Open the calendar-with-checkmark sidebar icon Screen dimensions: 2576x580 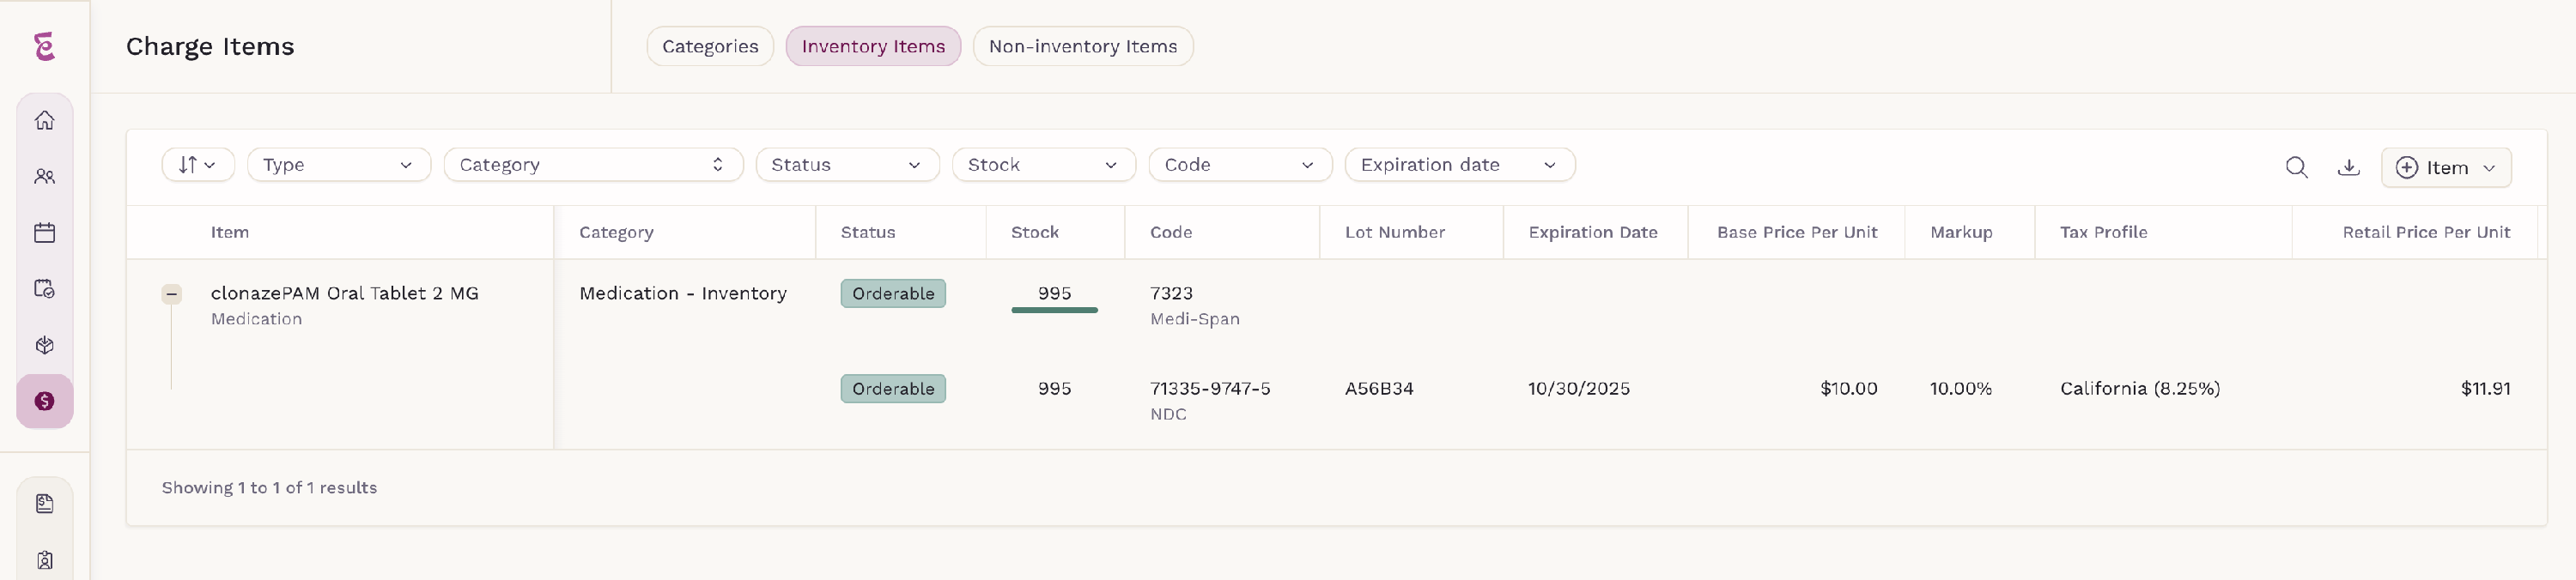pos(44,289)
